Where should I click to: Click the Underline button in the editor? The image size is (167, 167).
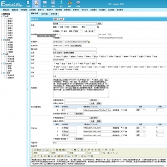(x=41, y=156)
